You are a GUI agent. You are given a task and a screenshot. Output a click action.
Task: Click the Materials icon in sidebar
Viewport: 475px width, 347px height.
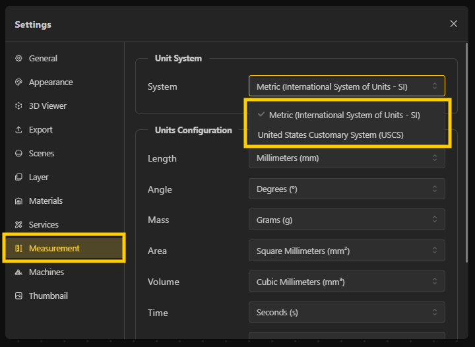tap(18, 201)
